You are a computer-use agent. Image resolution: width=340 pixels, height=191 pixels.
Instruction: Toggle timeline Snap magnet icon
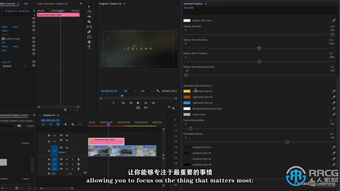click(x=51, y=124)
